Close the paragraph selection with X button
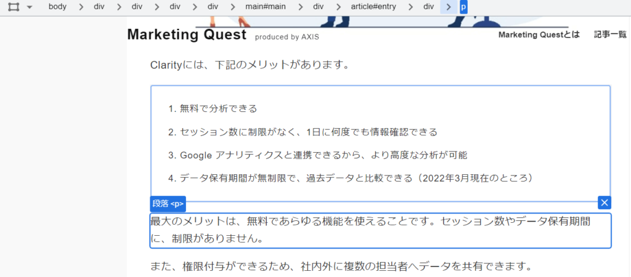This screenshot has height=277, width=631. point(604,203)
